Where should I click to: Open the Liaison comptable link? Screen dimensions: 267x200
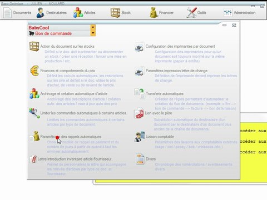[x=160, y=137]
